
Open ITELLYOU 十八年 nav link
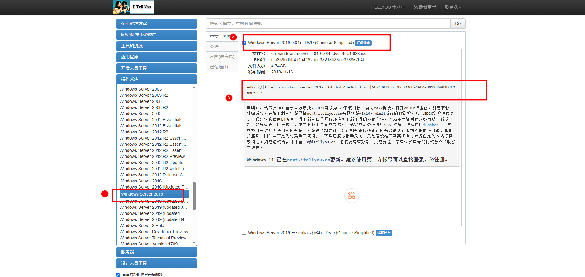[388, 7]
